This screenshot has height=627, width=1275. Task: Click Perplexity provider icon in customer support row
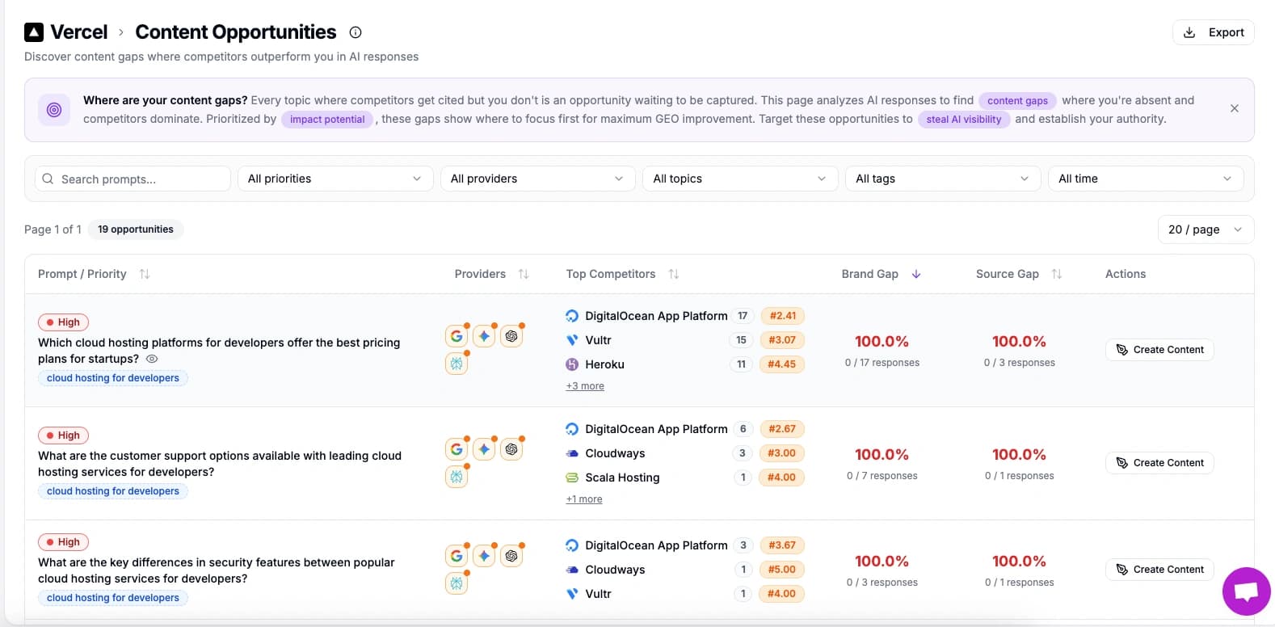tap(457, 477)
